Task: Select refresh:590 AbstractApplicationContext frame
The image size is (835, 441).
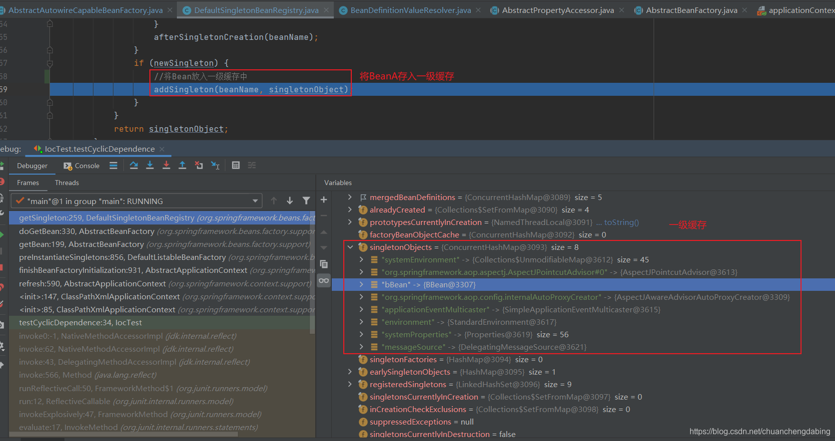Action: (x=162, y=283)
